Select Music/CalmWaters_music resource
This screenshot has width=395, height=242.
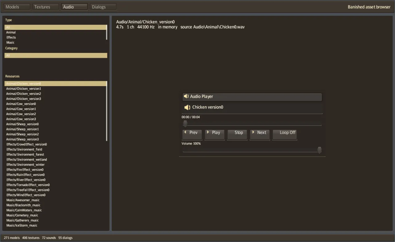pos(56,210)
